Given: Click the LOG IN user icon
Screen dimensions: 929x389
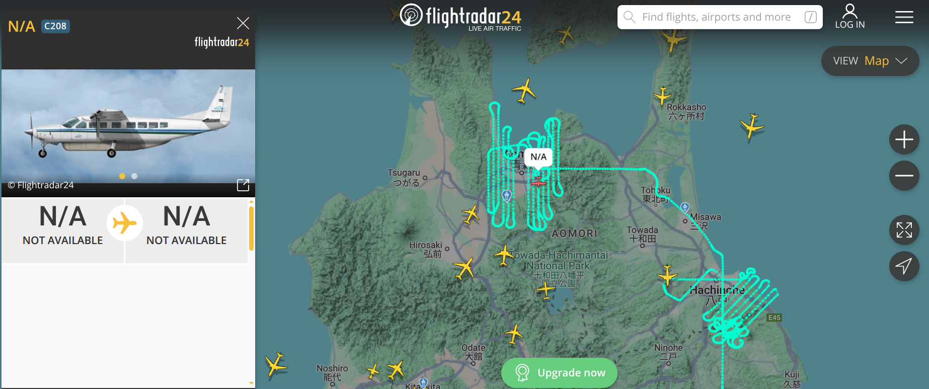Looking at the screenshot, I should [850, 16].
